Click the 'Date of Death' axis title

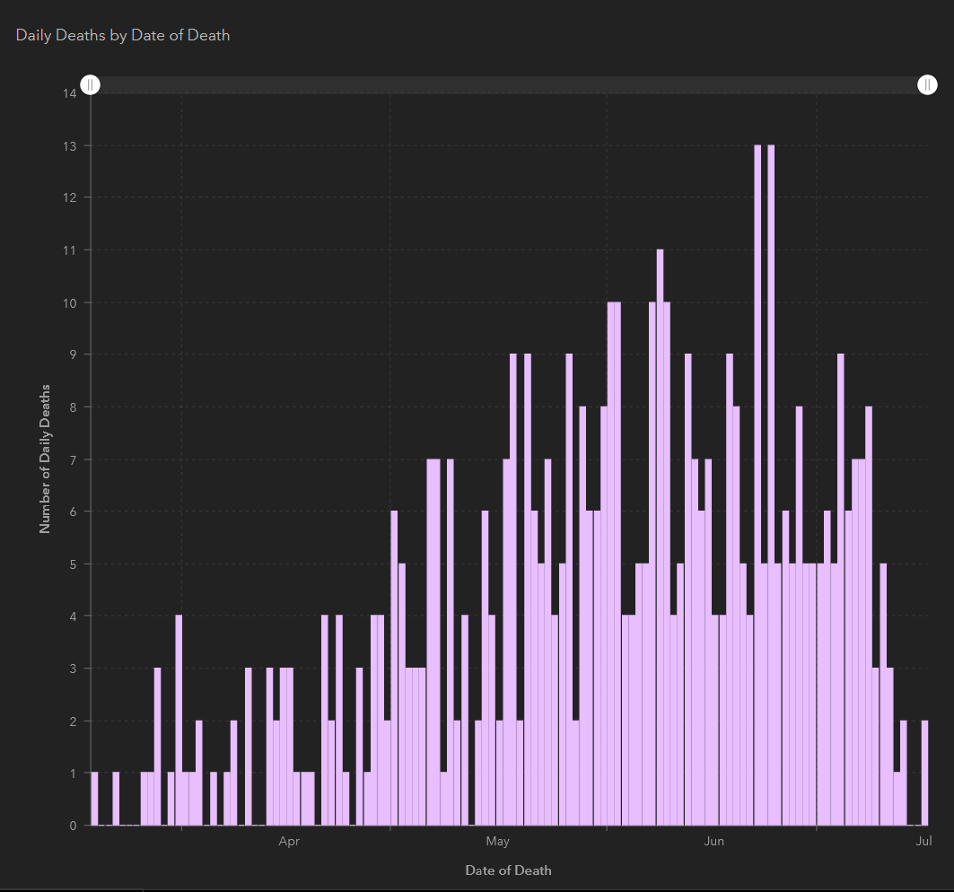click(508, 870)
